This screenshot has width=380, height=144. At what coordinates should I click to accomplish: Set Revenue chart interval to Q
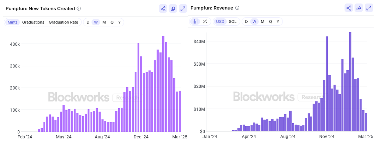[x=271, y=21]
